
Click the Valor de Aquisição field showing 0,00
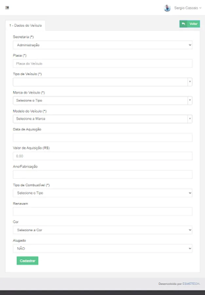click(x=102, y=156)
